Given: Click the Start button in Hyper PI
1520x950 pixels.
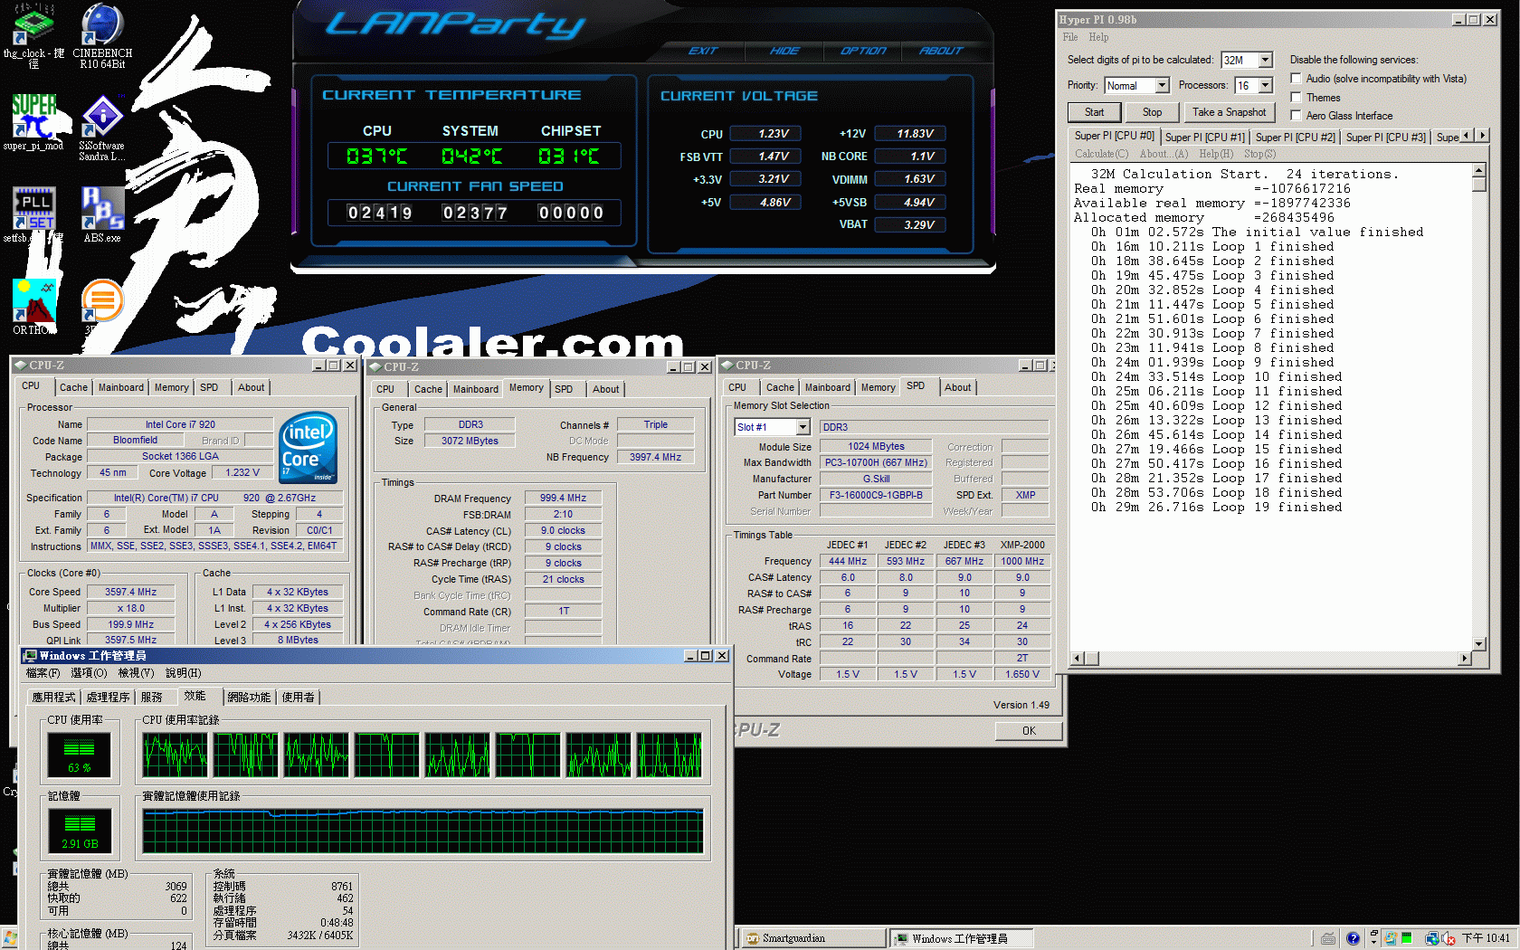Looking at the screenshot, I should pyautogui.click(x=1095, y=112).
